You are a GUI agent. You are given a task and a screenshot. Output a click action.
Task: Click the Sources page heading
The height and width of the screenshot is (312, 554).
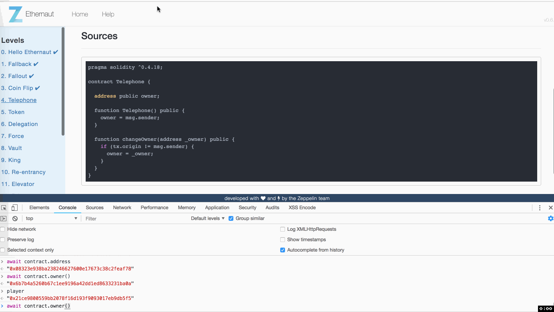click(x=99, y=36)
